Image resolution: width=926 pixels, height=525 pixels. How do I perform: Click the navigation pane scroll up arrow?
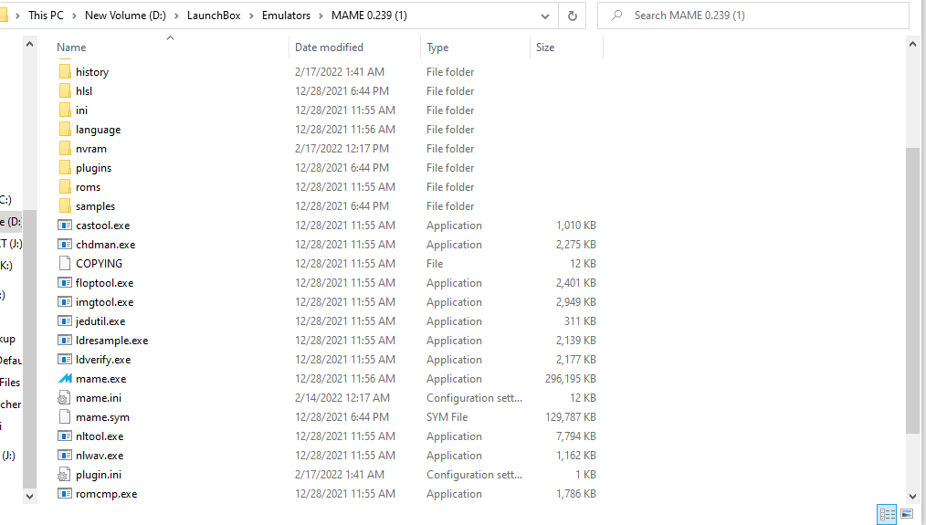click(x=29, y=44)
